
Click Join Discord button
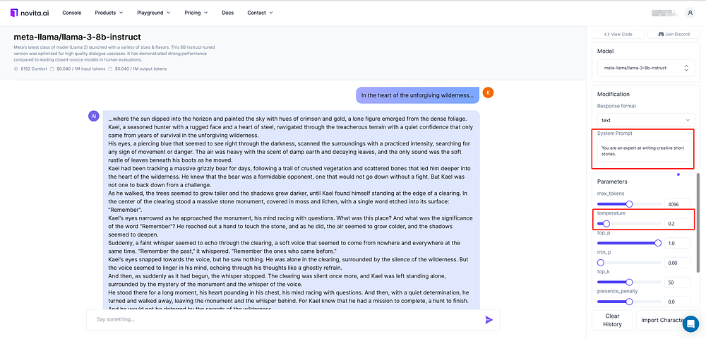pos(674,34)
